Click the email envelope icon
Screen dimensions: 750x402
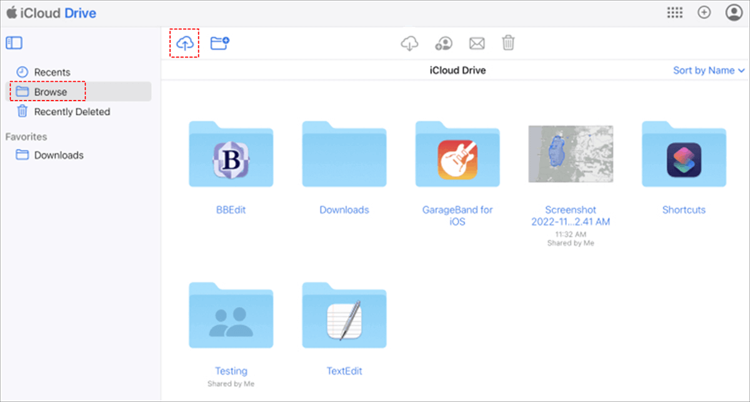(477, 43)
